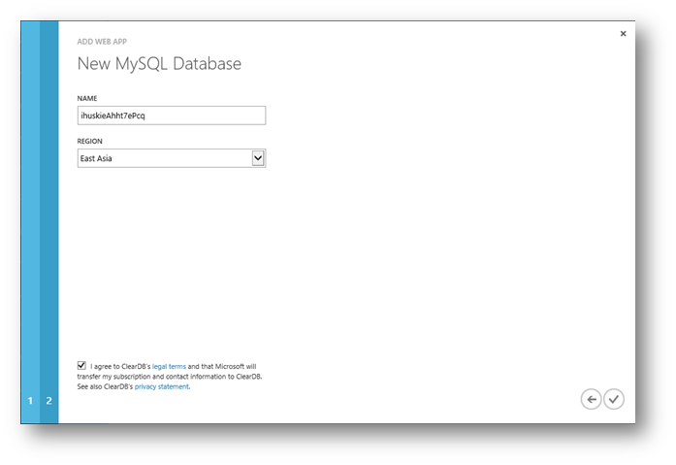Go to wizard step 2
The image size is (676, 465).
[49, 401]
